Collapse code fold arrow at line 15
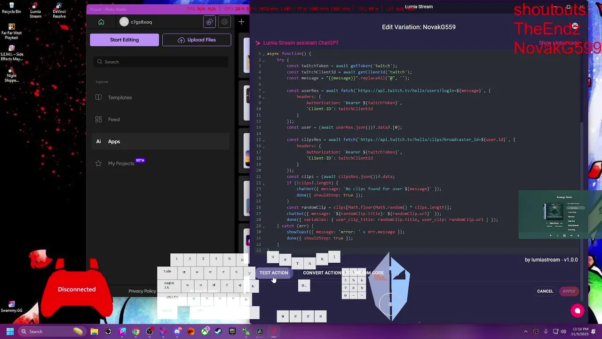This screenshot has height=339, width=602. click(263, 140)
